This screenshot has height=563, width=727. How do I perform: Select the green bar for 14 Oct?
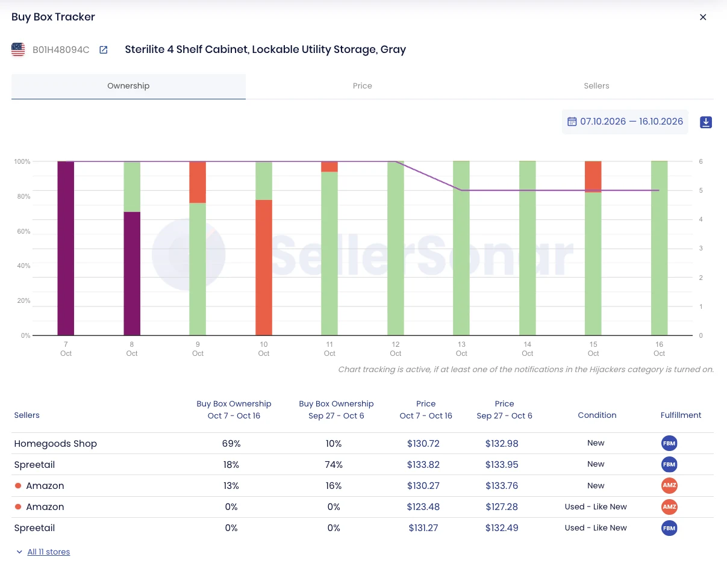tap(528, 248)
